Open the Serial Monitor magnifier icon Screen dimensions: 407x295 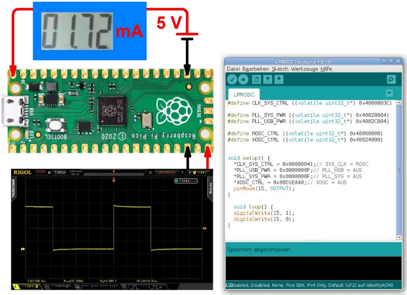coord(391,80)
